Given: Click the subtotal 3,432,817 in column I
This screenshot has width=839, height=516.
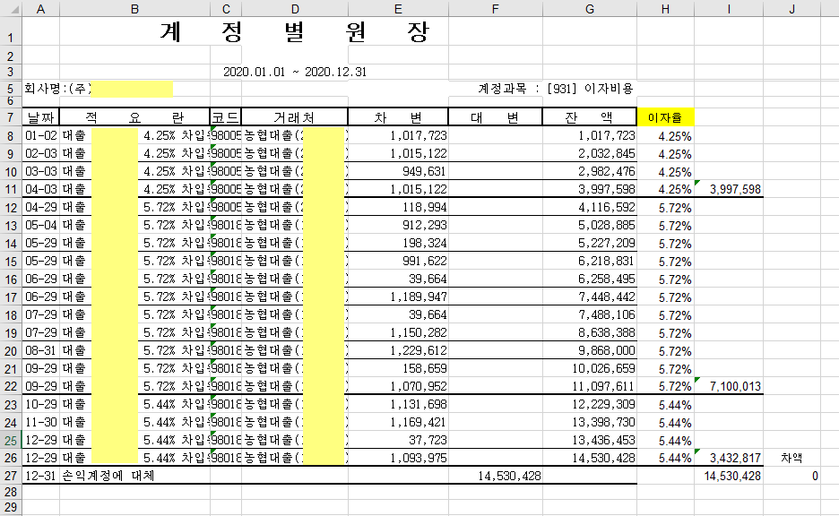Looking at the screenshot, I should tap(729, 459).
